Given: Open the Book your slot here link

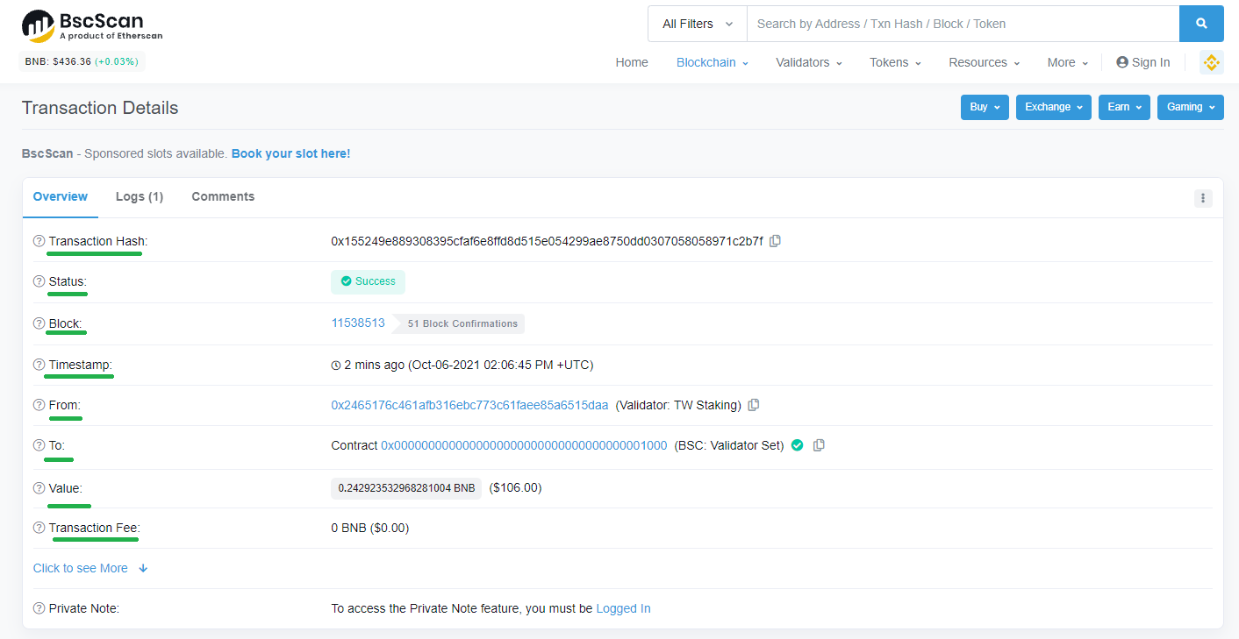Looking at the screenshot, I should 290,153.
